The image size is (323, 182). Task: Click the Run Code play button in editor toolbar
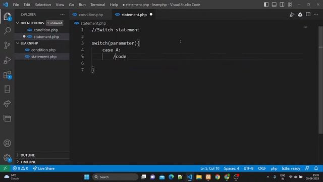pyautogui.click(x=292, y=15)
